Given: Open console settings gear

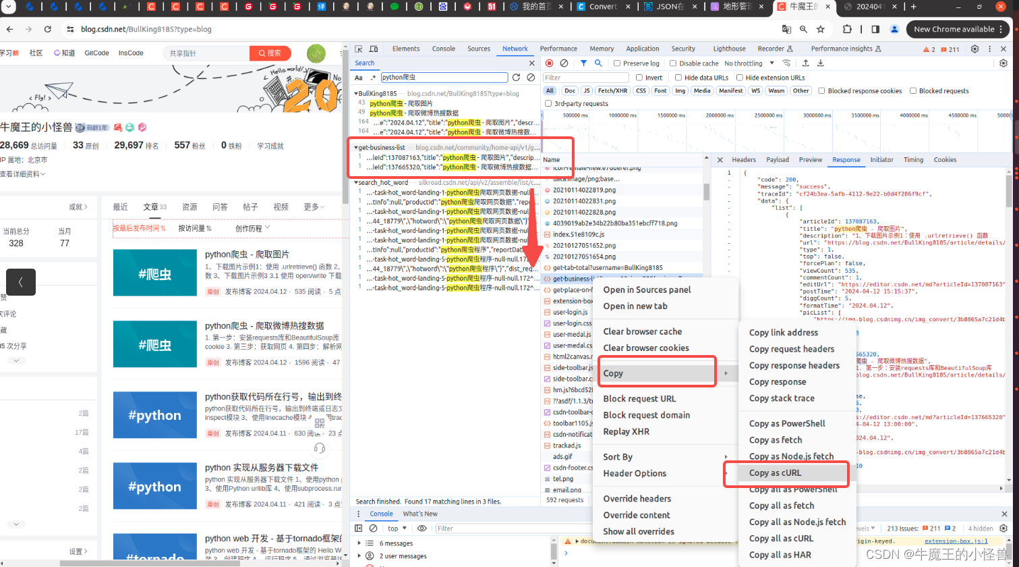Looking at the screenshot, I should coord(1004,529).
